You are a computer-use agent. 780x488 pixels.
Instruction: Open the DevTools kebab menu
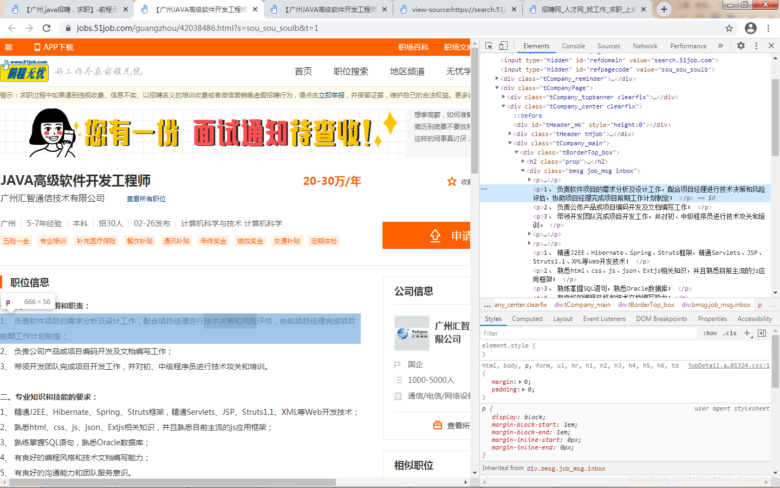click(x=757, y=46)
